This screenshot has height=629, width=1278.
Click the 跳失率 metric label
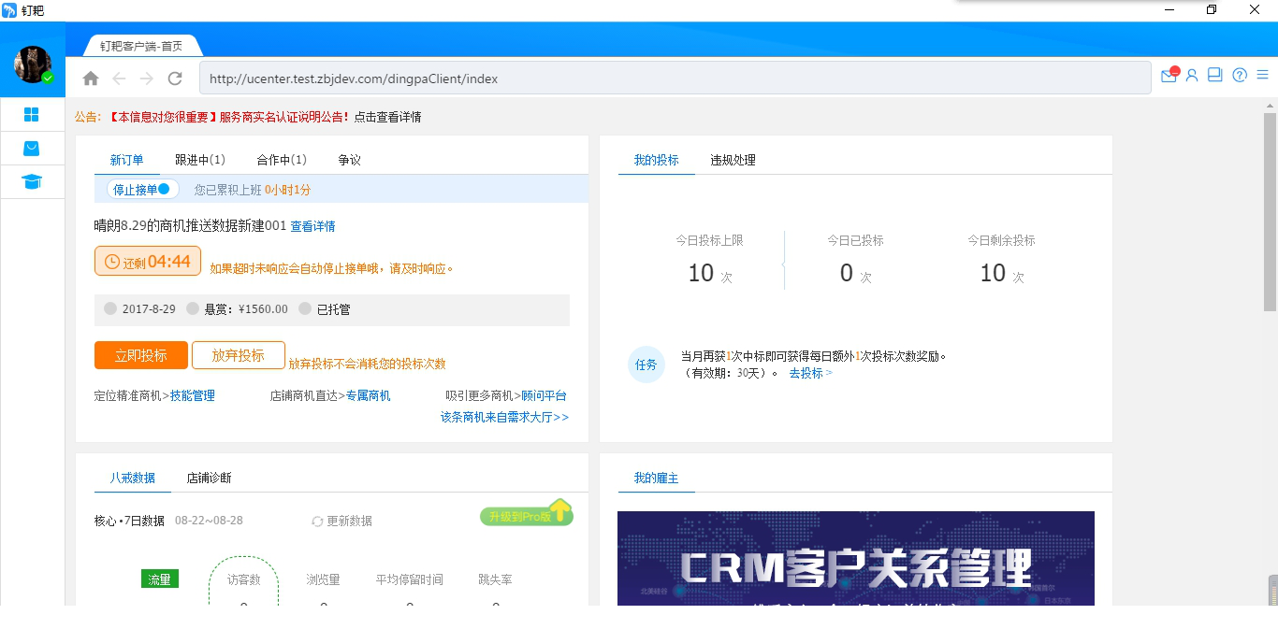tap(495, 579)
